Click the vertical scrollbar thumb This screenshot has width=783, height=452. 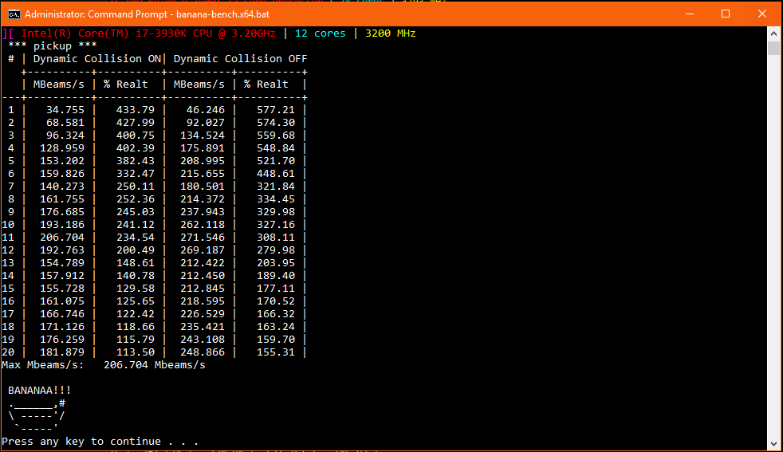pyautogui.click(x=773, y=49)
